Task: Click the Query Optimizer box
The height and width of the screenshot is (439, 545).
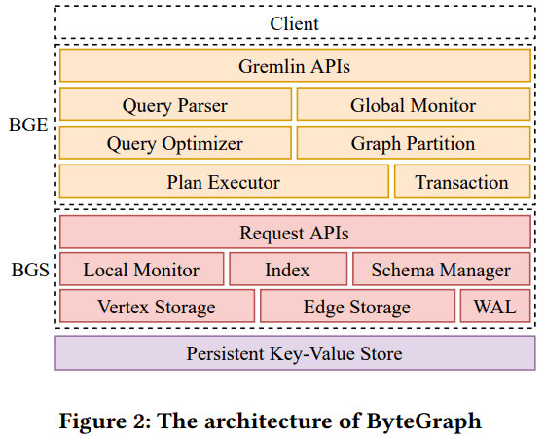Action: (x=175, y=143)
